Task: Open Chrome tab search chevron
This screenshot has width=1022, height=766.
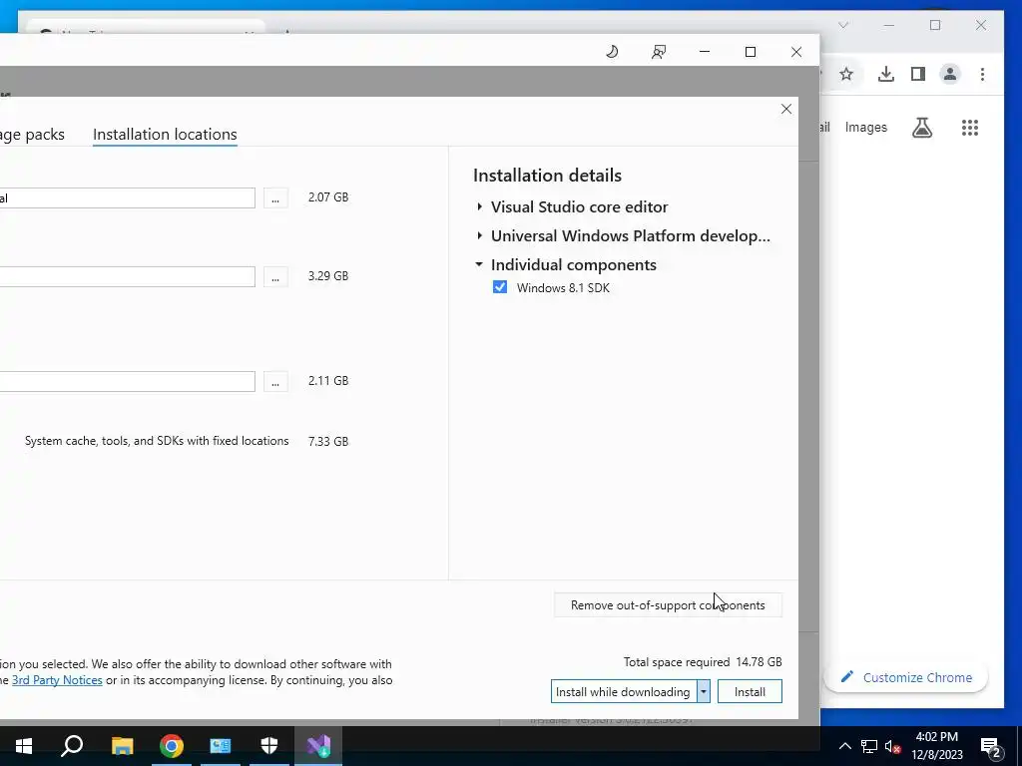Action: pos(843,25)
